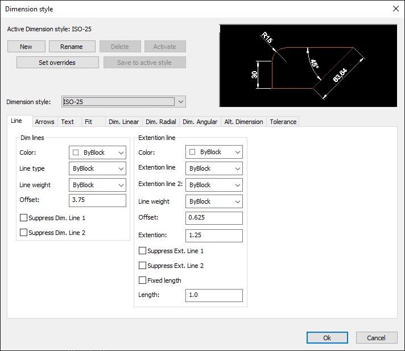The image size is (405, 351).
Task: Open the Dimension style ISO-25 dropdown
Action: point(123,102)
